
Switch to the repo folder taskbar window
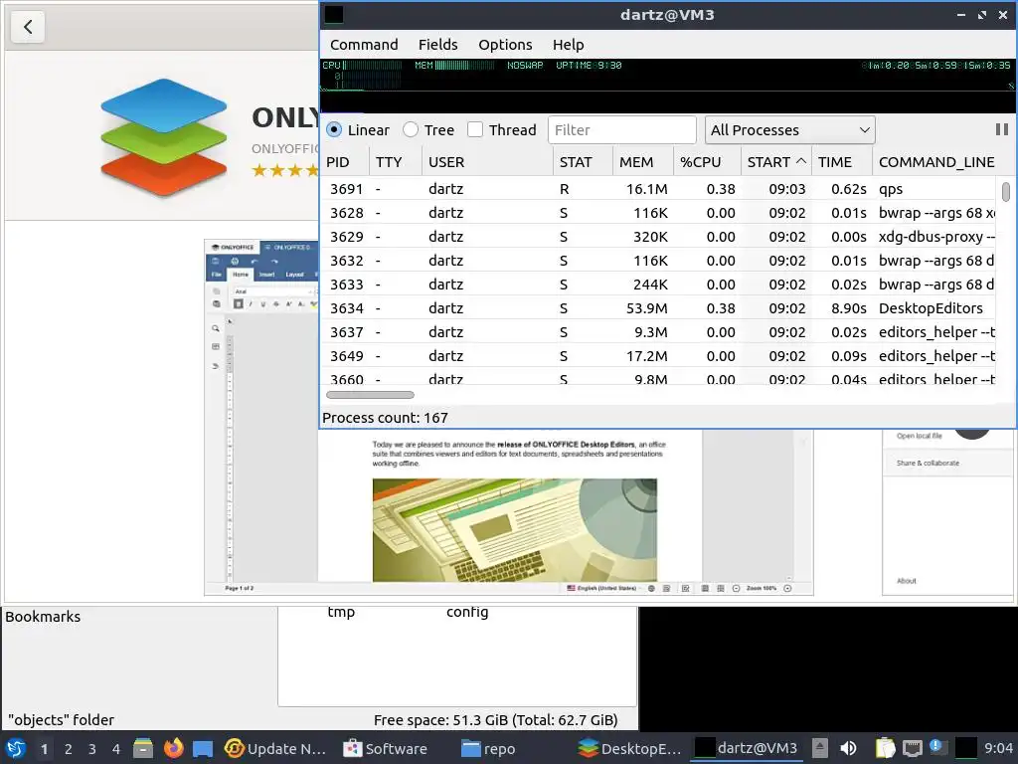pos(488,748)
